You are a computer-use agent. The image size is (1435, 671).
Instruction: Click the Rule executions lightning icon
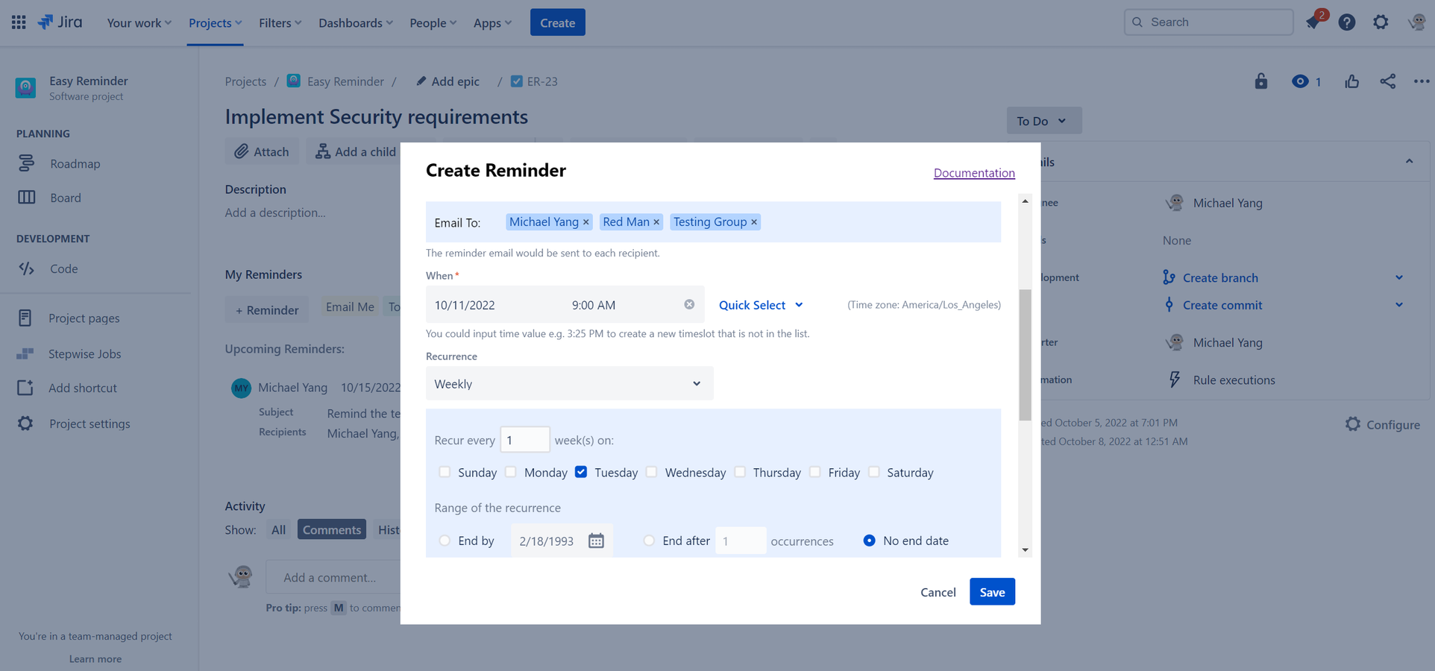pyautogui.click(x=1175, y=379)
